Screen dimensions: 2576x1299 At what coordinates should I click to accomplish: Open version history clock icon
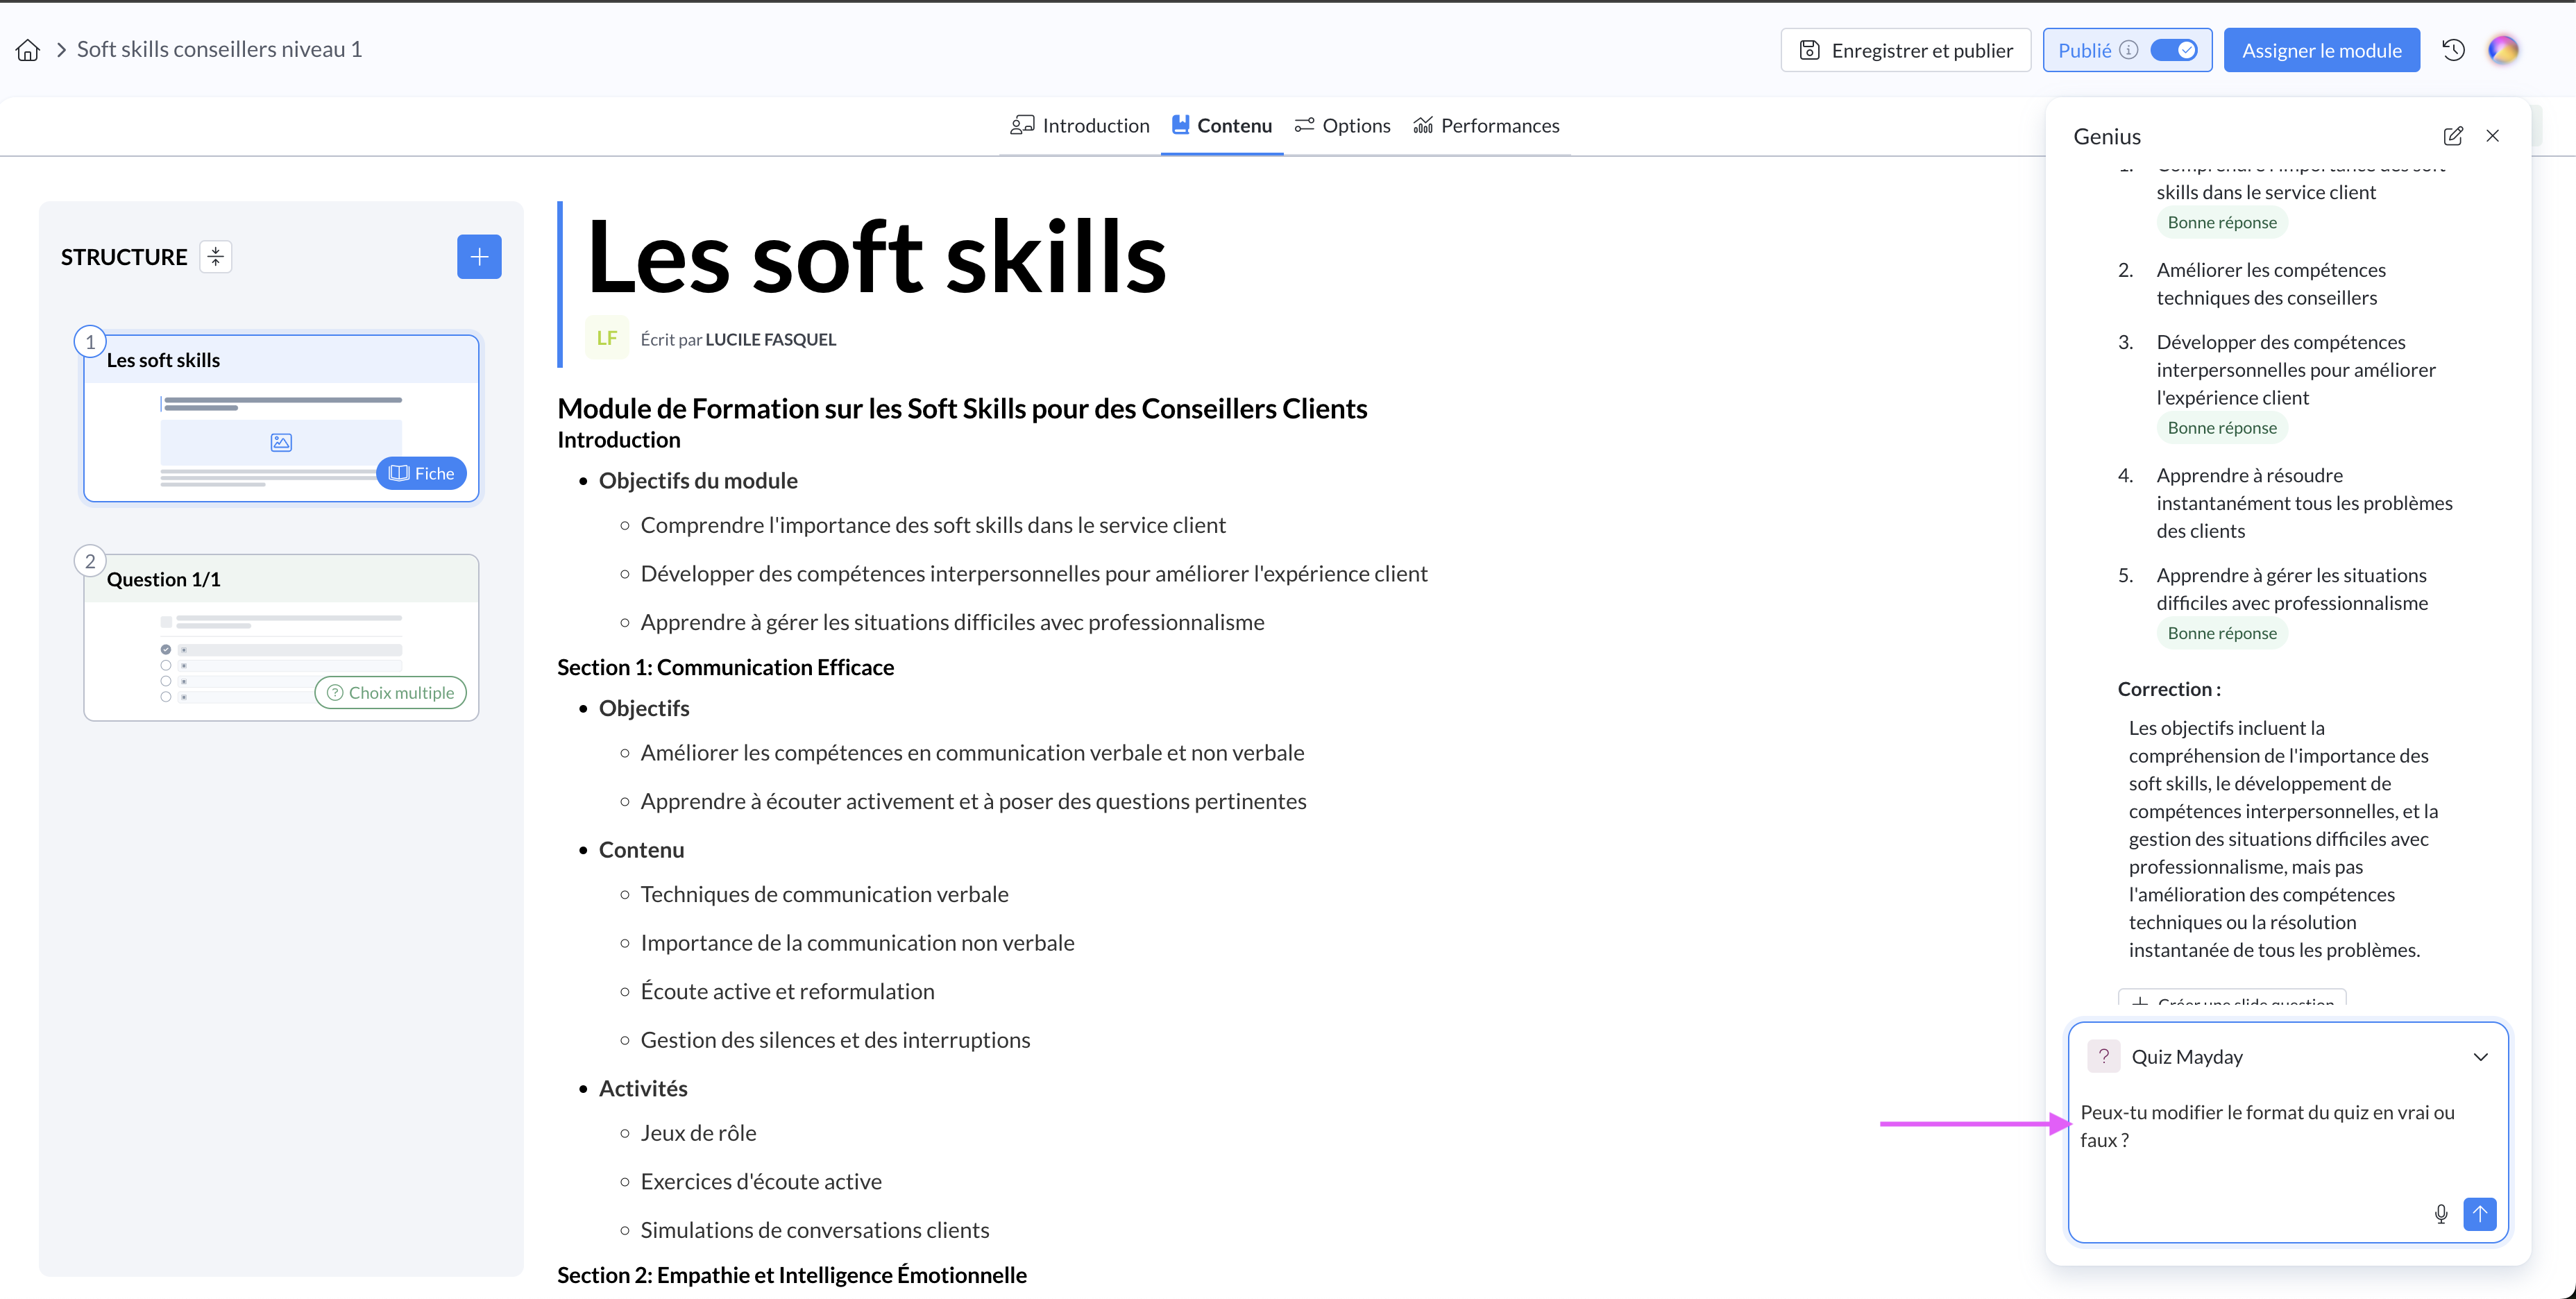[x=2453, y=50]
